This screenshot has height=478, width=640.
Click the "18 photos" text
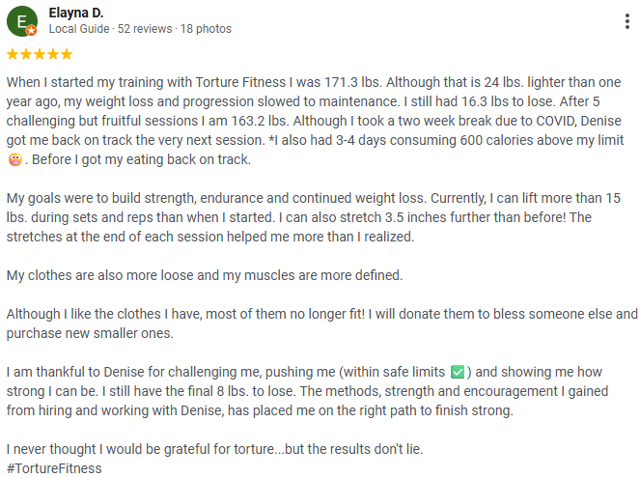pos(205,29)
